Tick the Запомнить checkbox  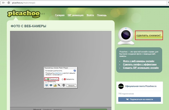pyautogui.click(x=46, y=82)
